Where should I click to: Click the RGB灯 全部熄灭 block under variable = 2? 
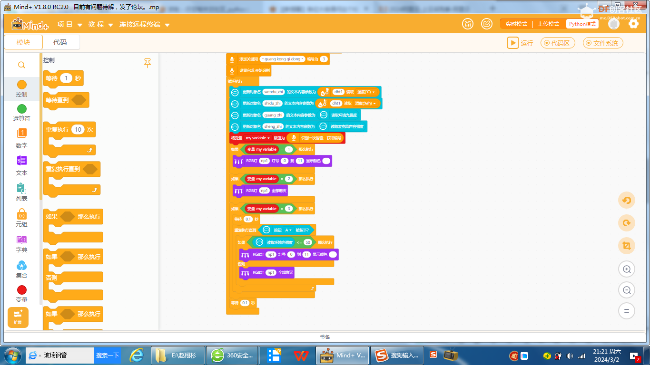[260, 191]
